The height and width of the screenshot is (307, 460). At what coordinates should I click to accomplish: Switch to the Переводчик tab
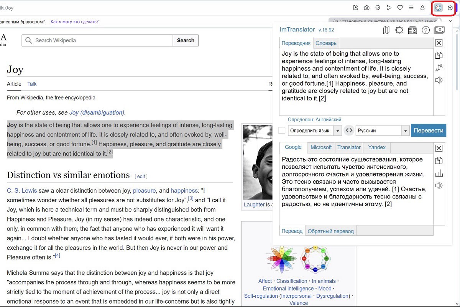pos(296,43)
